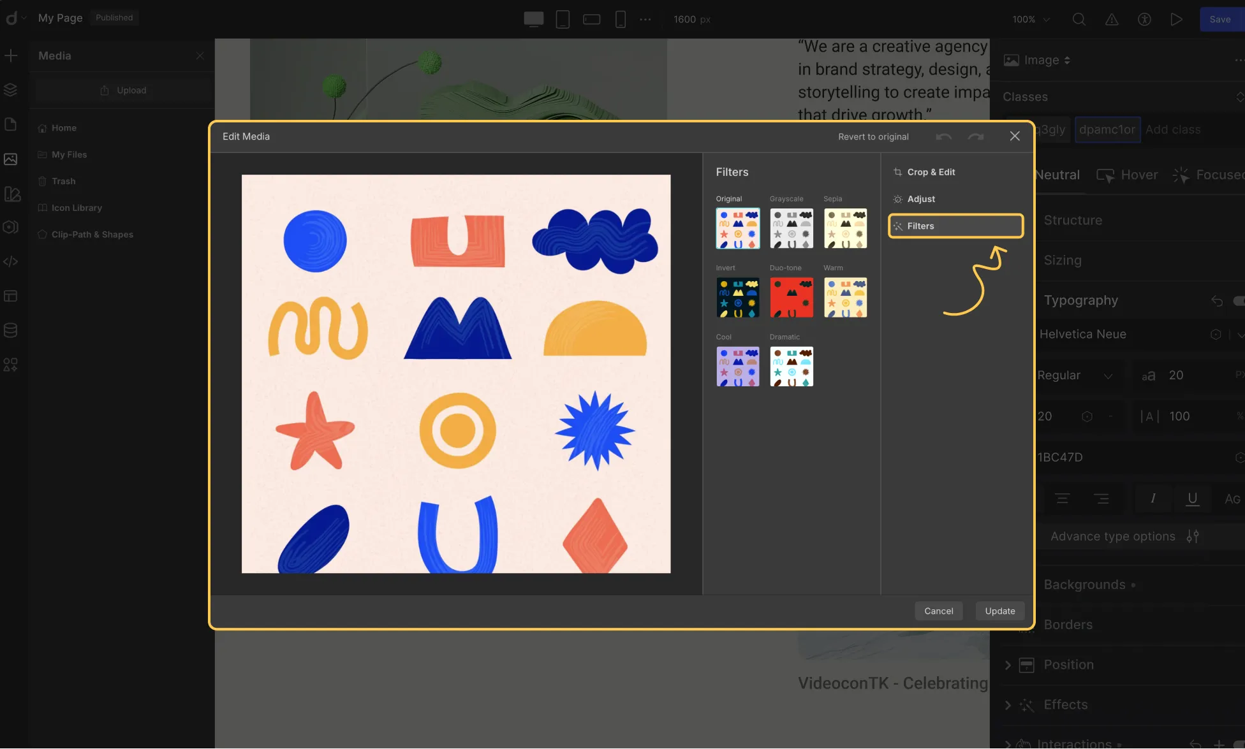Close the Media panel
The height and width of the screenshot is (749, 1245).
pyautogui.click(x=200, y=55)
